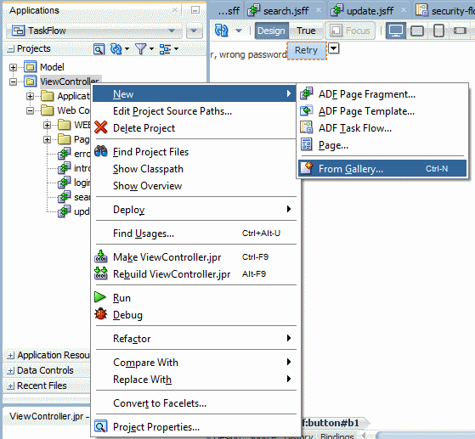Viewport: 475px width, 439px height.
Task: Toggle the Focus button
Action: [350, 31]
